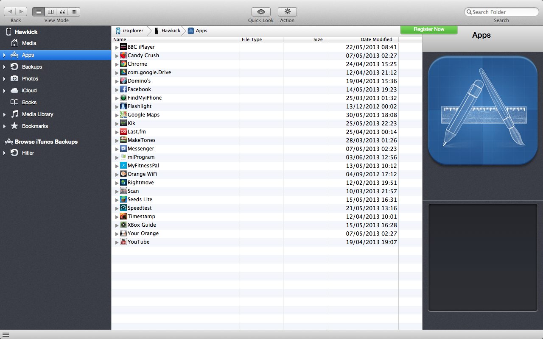Expand the BBC iPlayer row triangle
The width and height of the screenshot is (543, 339).
point(117,47)
